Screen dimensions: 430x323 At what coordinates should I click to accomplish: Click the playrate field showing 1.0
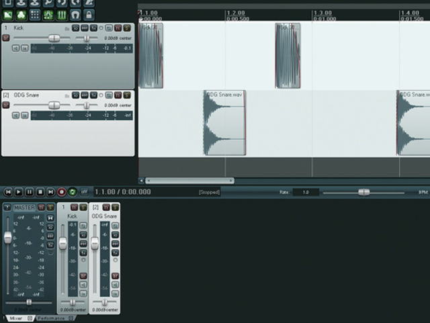point(306,192)
